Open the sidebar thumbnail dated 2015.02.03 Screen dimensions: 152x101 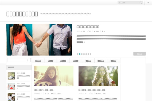point(11,86)
